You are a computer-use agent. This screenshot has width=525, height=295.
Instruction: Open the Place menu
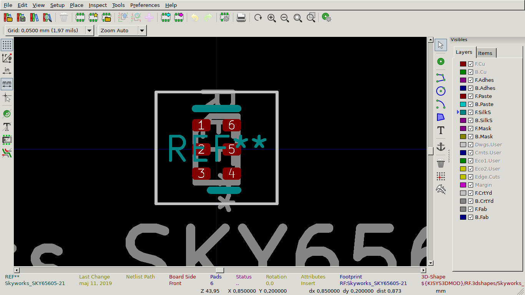pos(76,5)
